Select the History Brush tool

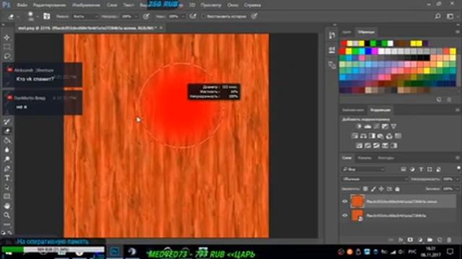[7, 122]
